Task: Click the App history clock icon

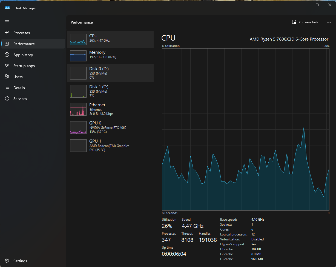Action: [x=7, y=55]
